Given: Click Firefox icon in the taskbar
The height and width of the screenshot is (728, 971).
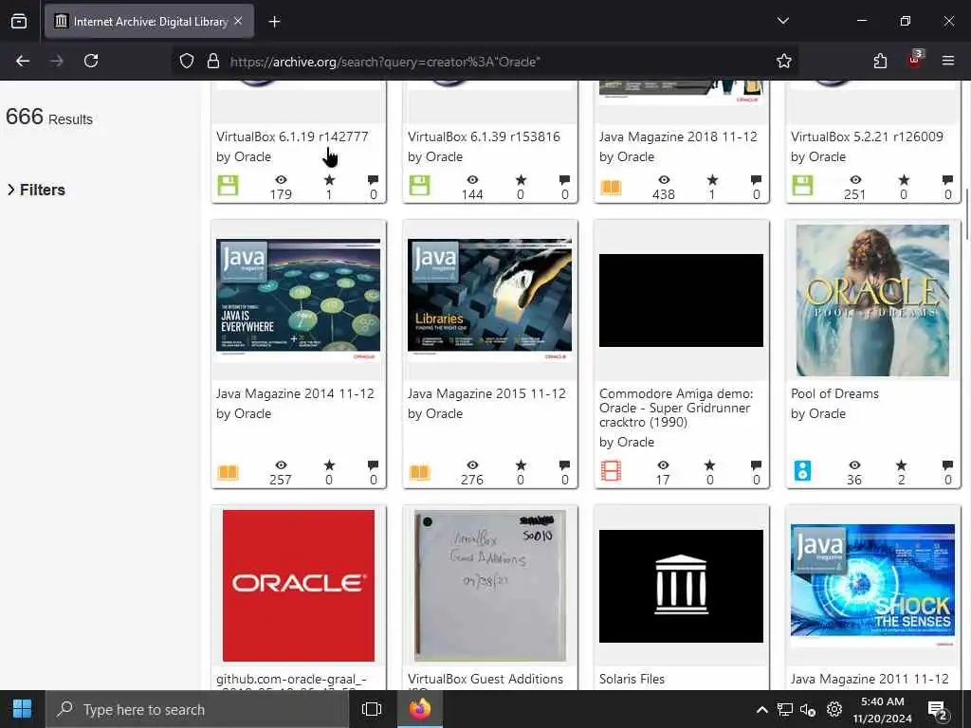Looking at the screenshot, I should pos(420,709).
